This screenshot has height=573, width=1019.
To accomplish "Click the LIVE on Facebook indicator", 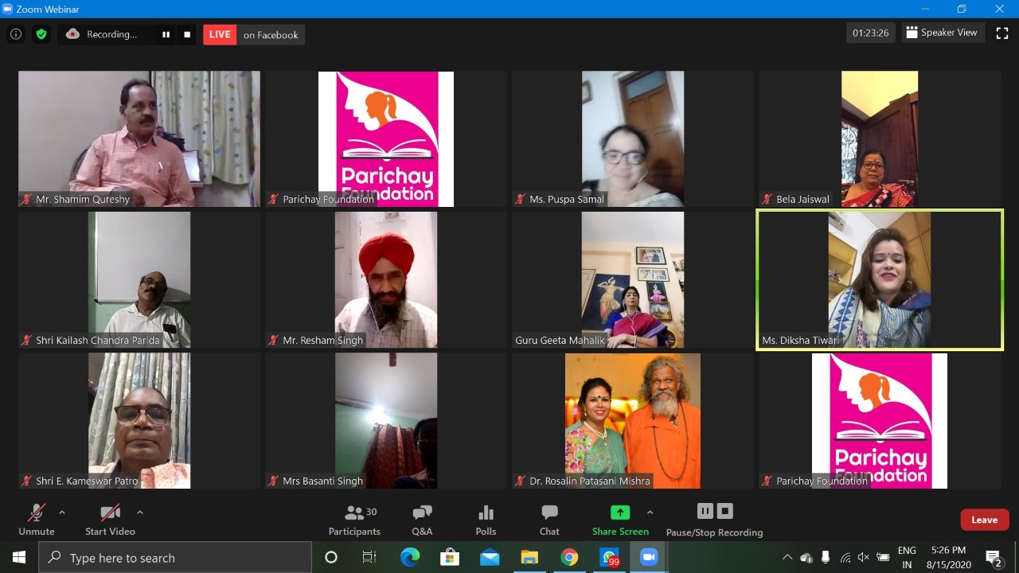I will click(x=254, y=34).
